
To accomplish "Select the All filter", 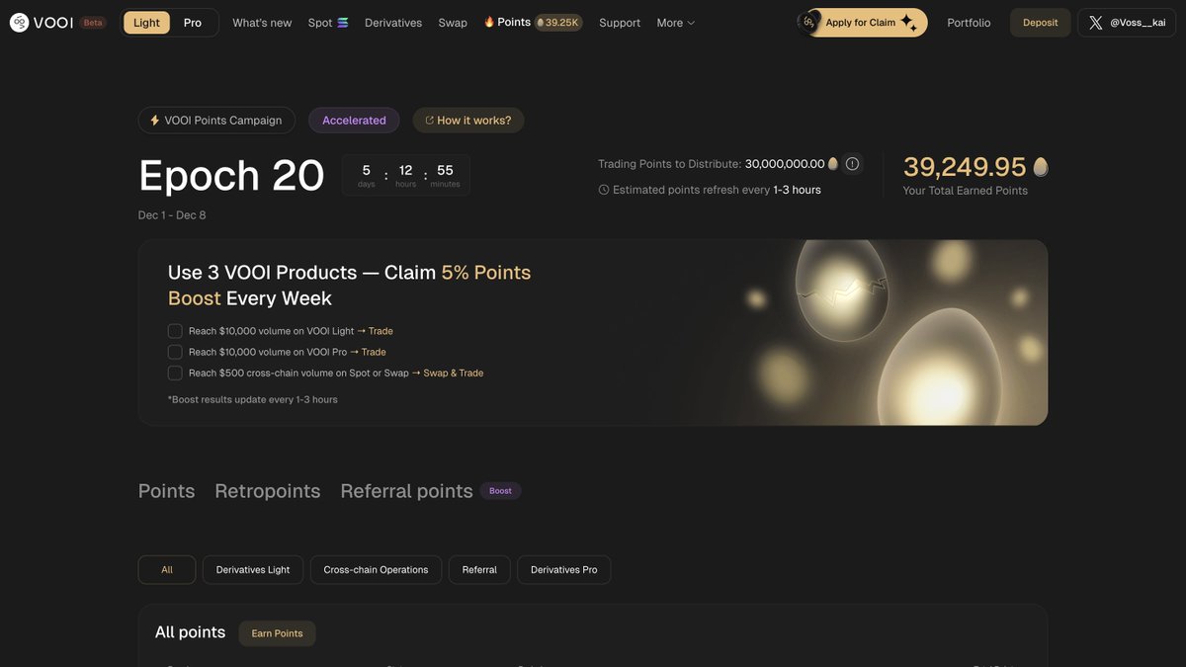I will pyautogui.click(x=167, y=570).
